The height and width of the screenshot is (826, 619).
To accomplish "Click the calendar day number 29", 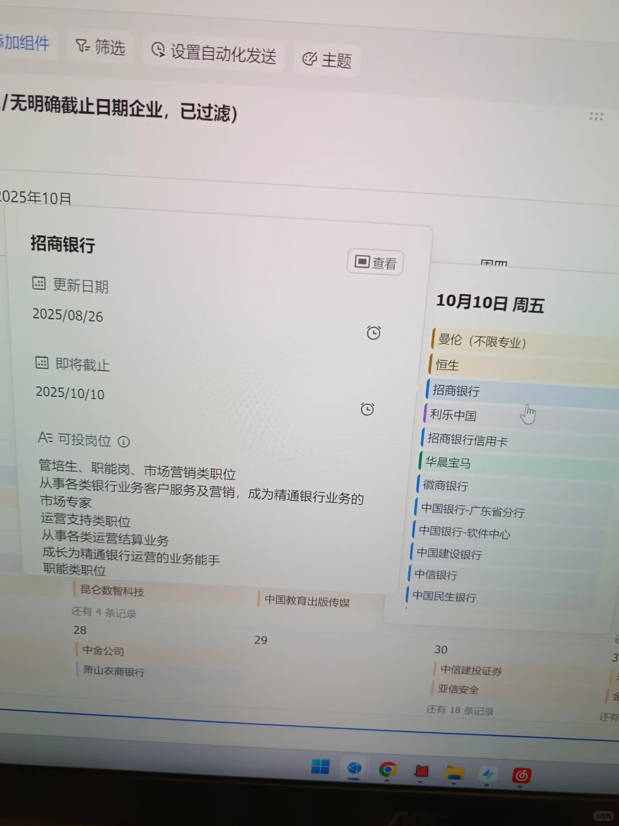I will pos(261,640).
